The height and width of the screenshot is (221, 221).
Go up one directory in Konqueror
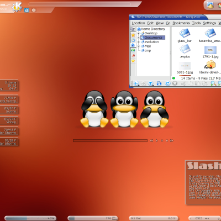tap(151, 83)
